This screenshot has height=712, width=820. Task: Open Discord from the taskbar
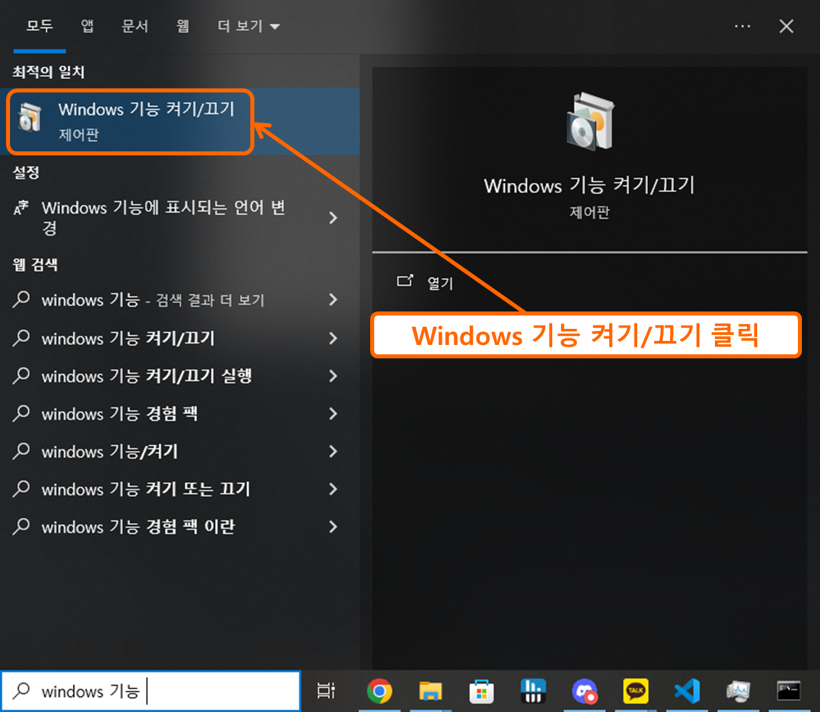pos(584,691)
